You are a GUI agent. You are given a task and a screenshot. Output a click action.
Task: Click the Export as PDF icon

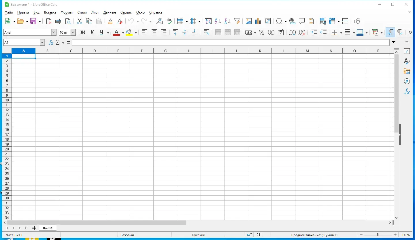[x=49, y=21]
